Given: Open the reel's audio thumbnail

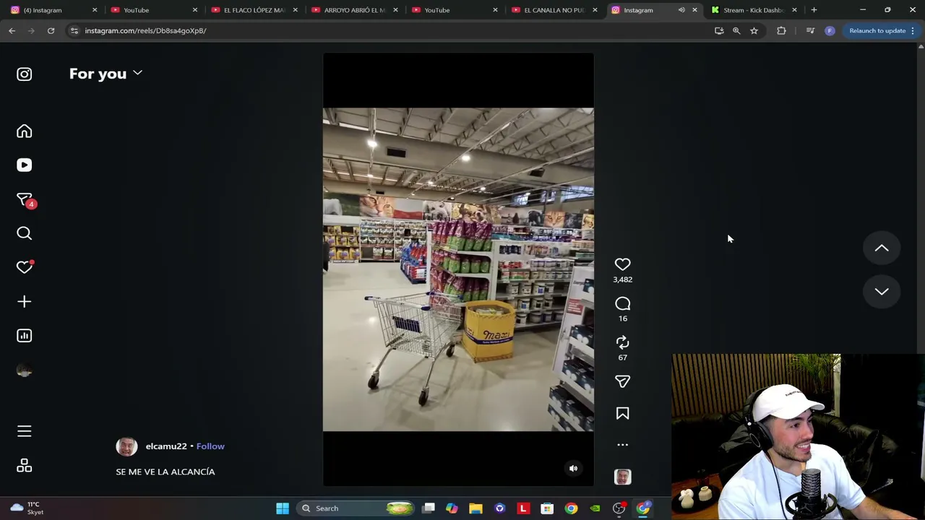Looking at the screenshot, I should click(622, 477).
